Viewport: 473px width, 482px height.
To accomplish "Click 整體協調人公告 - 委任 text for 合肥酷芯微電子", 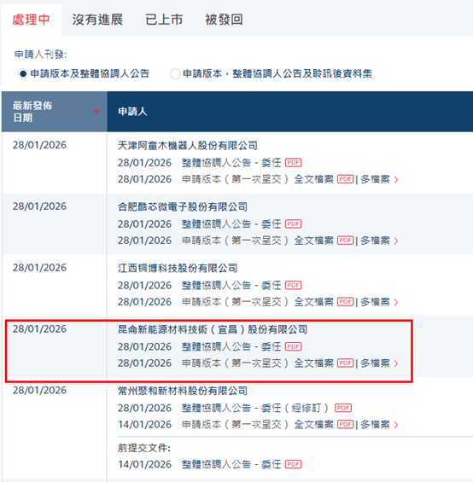I will (231, 224).
